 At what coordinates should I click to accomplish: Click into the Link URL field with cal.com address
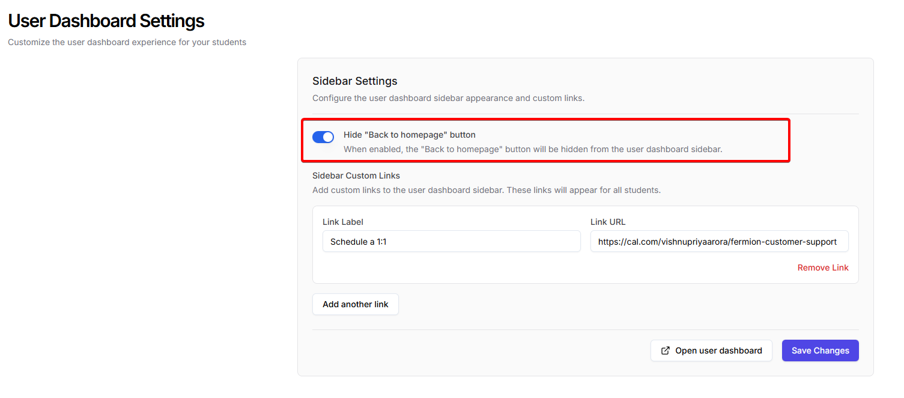click(718, 242)
